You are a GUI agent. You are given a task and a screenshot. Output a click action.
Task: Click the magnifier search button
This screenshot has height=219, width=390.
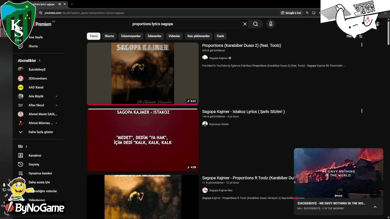(x=255, y=24)
